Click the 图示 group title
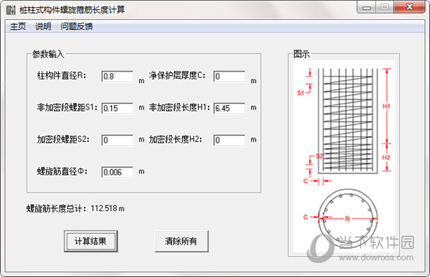This screenshot has height=277, width=430. pos(302,54)
